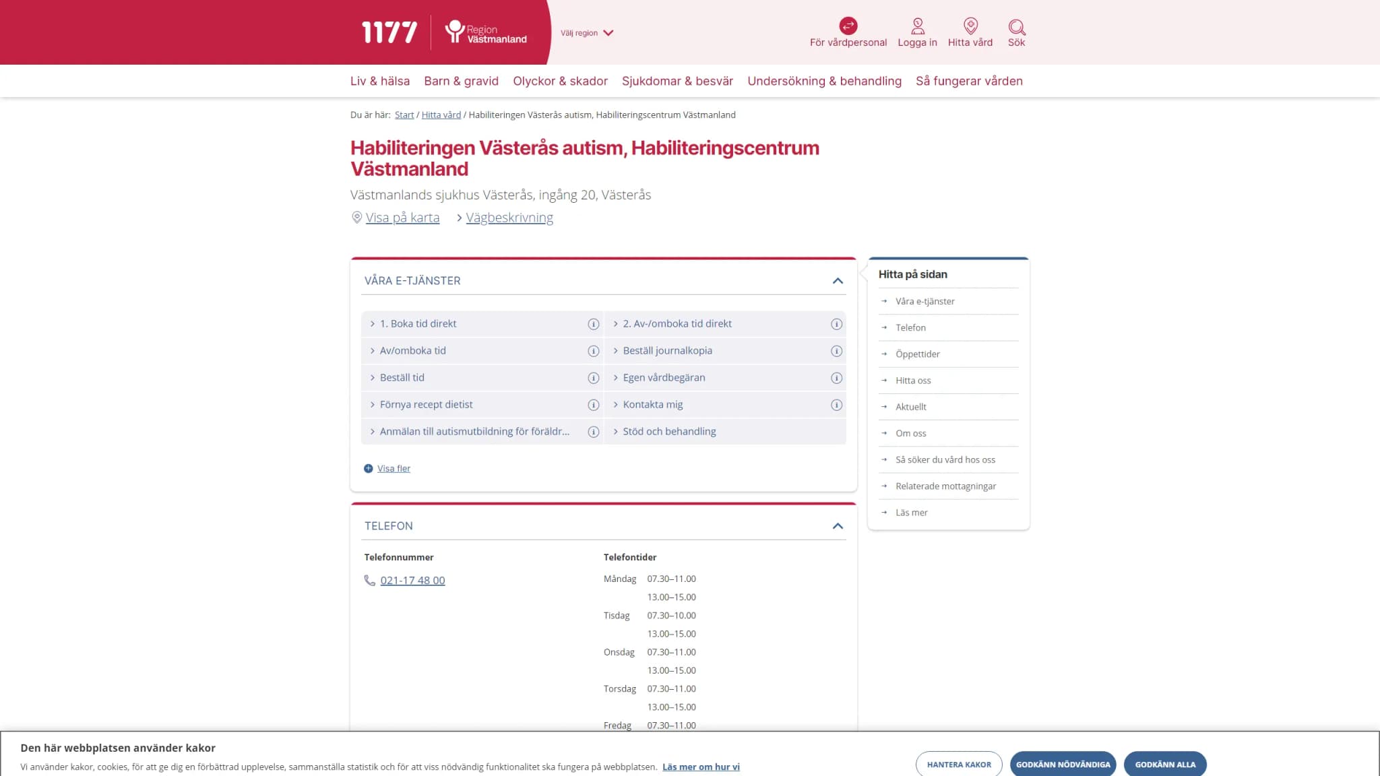
Task: Open Liv & hälsa menu
Action: click(x=380, y=81)
